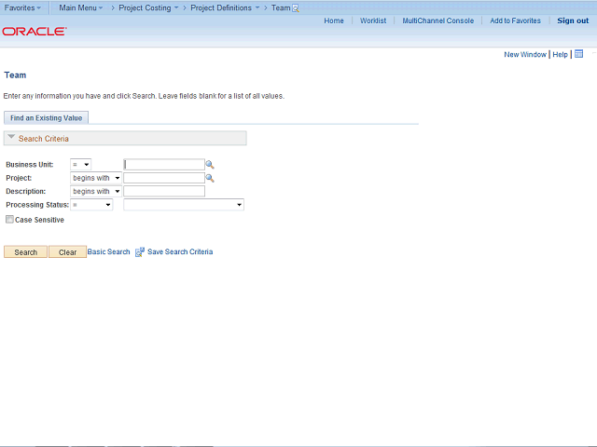Open the Description operator dropdown
The image size is (597, 447).
[96, 191]
